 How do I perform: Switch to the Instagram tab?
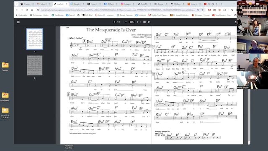[x=127, y=4]
